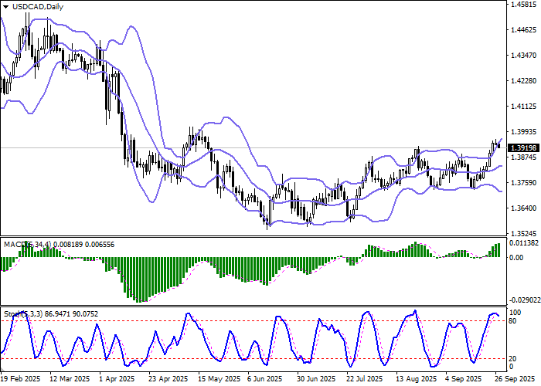This screenshot has width=541, height=386.
Task: Select the 1.36400 price level on axis
Action: pos(523,208)
